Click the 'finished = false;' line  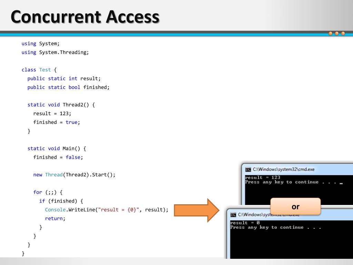[58, 157]
